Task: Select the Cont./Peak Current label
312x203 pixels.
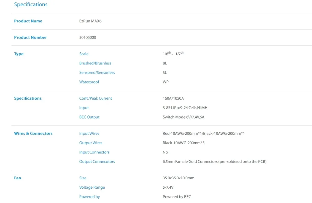Action: [x=95, y=98]
